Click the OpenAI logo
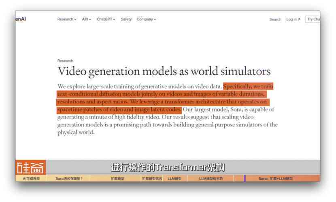 [21, 19]
